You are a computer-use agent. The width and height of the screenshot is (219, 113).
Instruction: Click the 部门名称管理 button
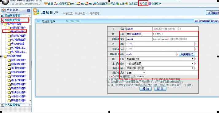(x=202, y=21)
